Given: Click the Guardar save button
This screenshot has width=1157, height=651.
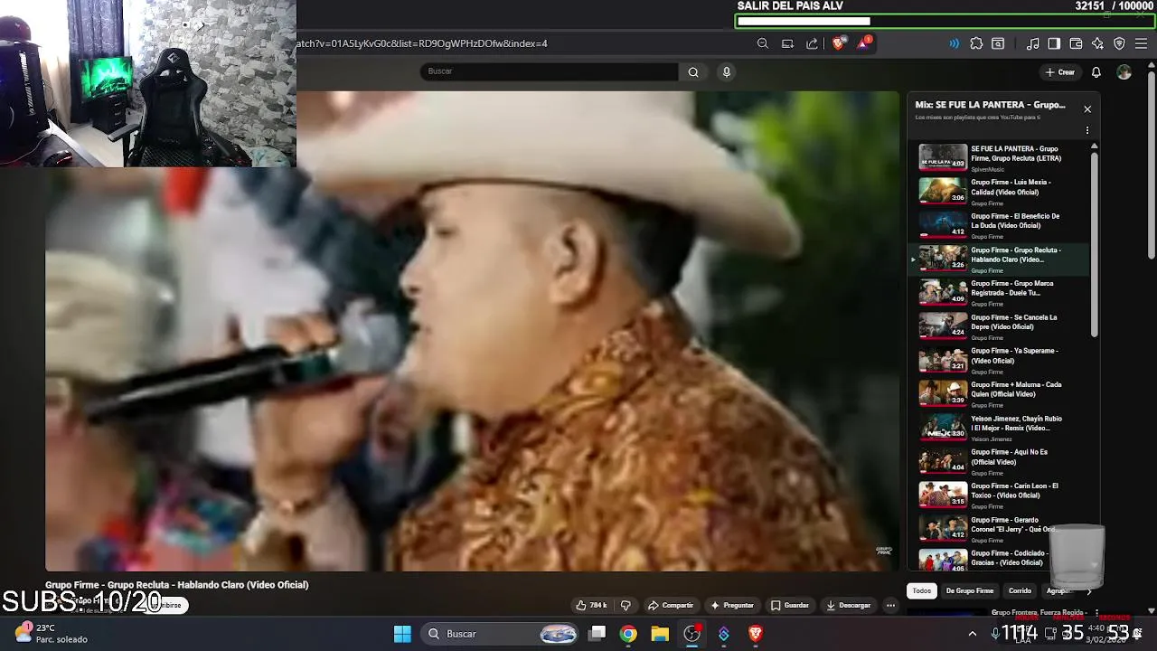Looking at the screenshot, I should (x=790, y=605).
